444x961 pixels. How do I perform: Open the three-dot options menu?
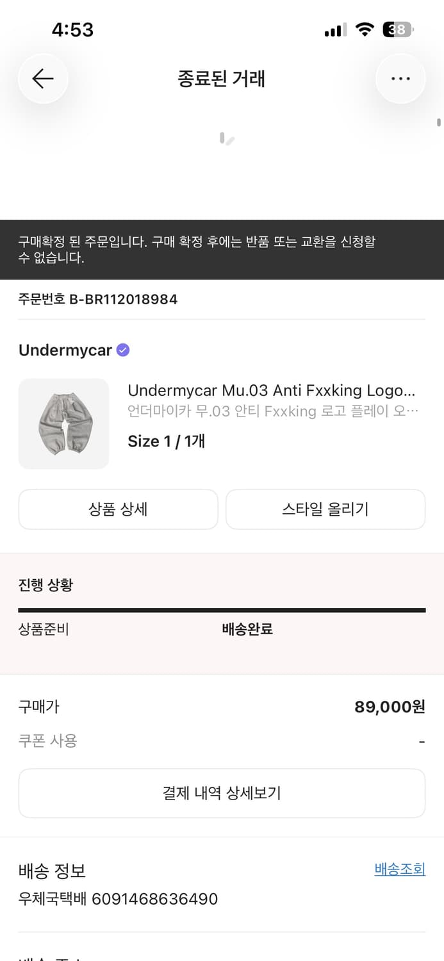[x=400, y=78]
